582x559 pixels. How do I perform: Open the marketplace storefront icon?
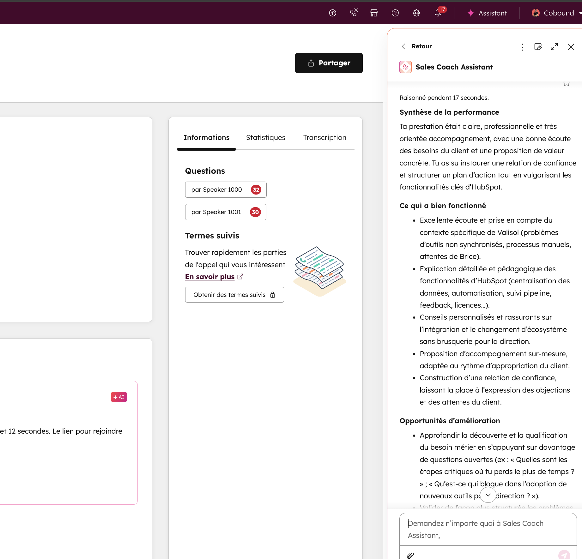[x=374, y=13]
